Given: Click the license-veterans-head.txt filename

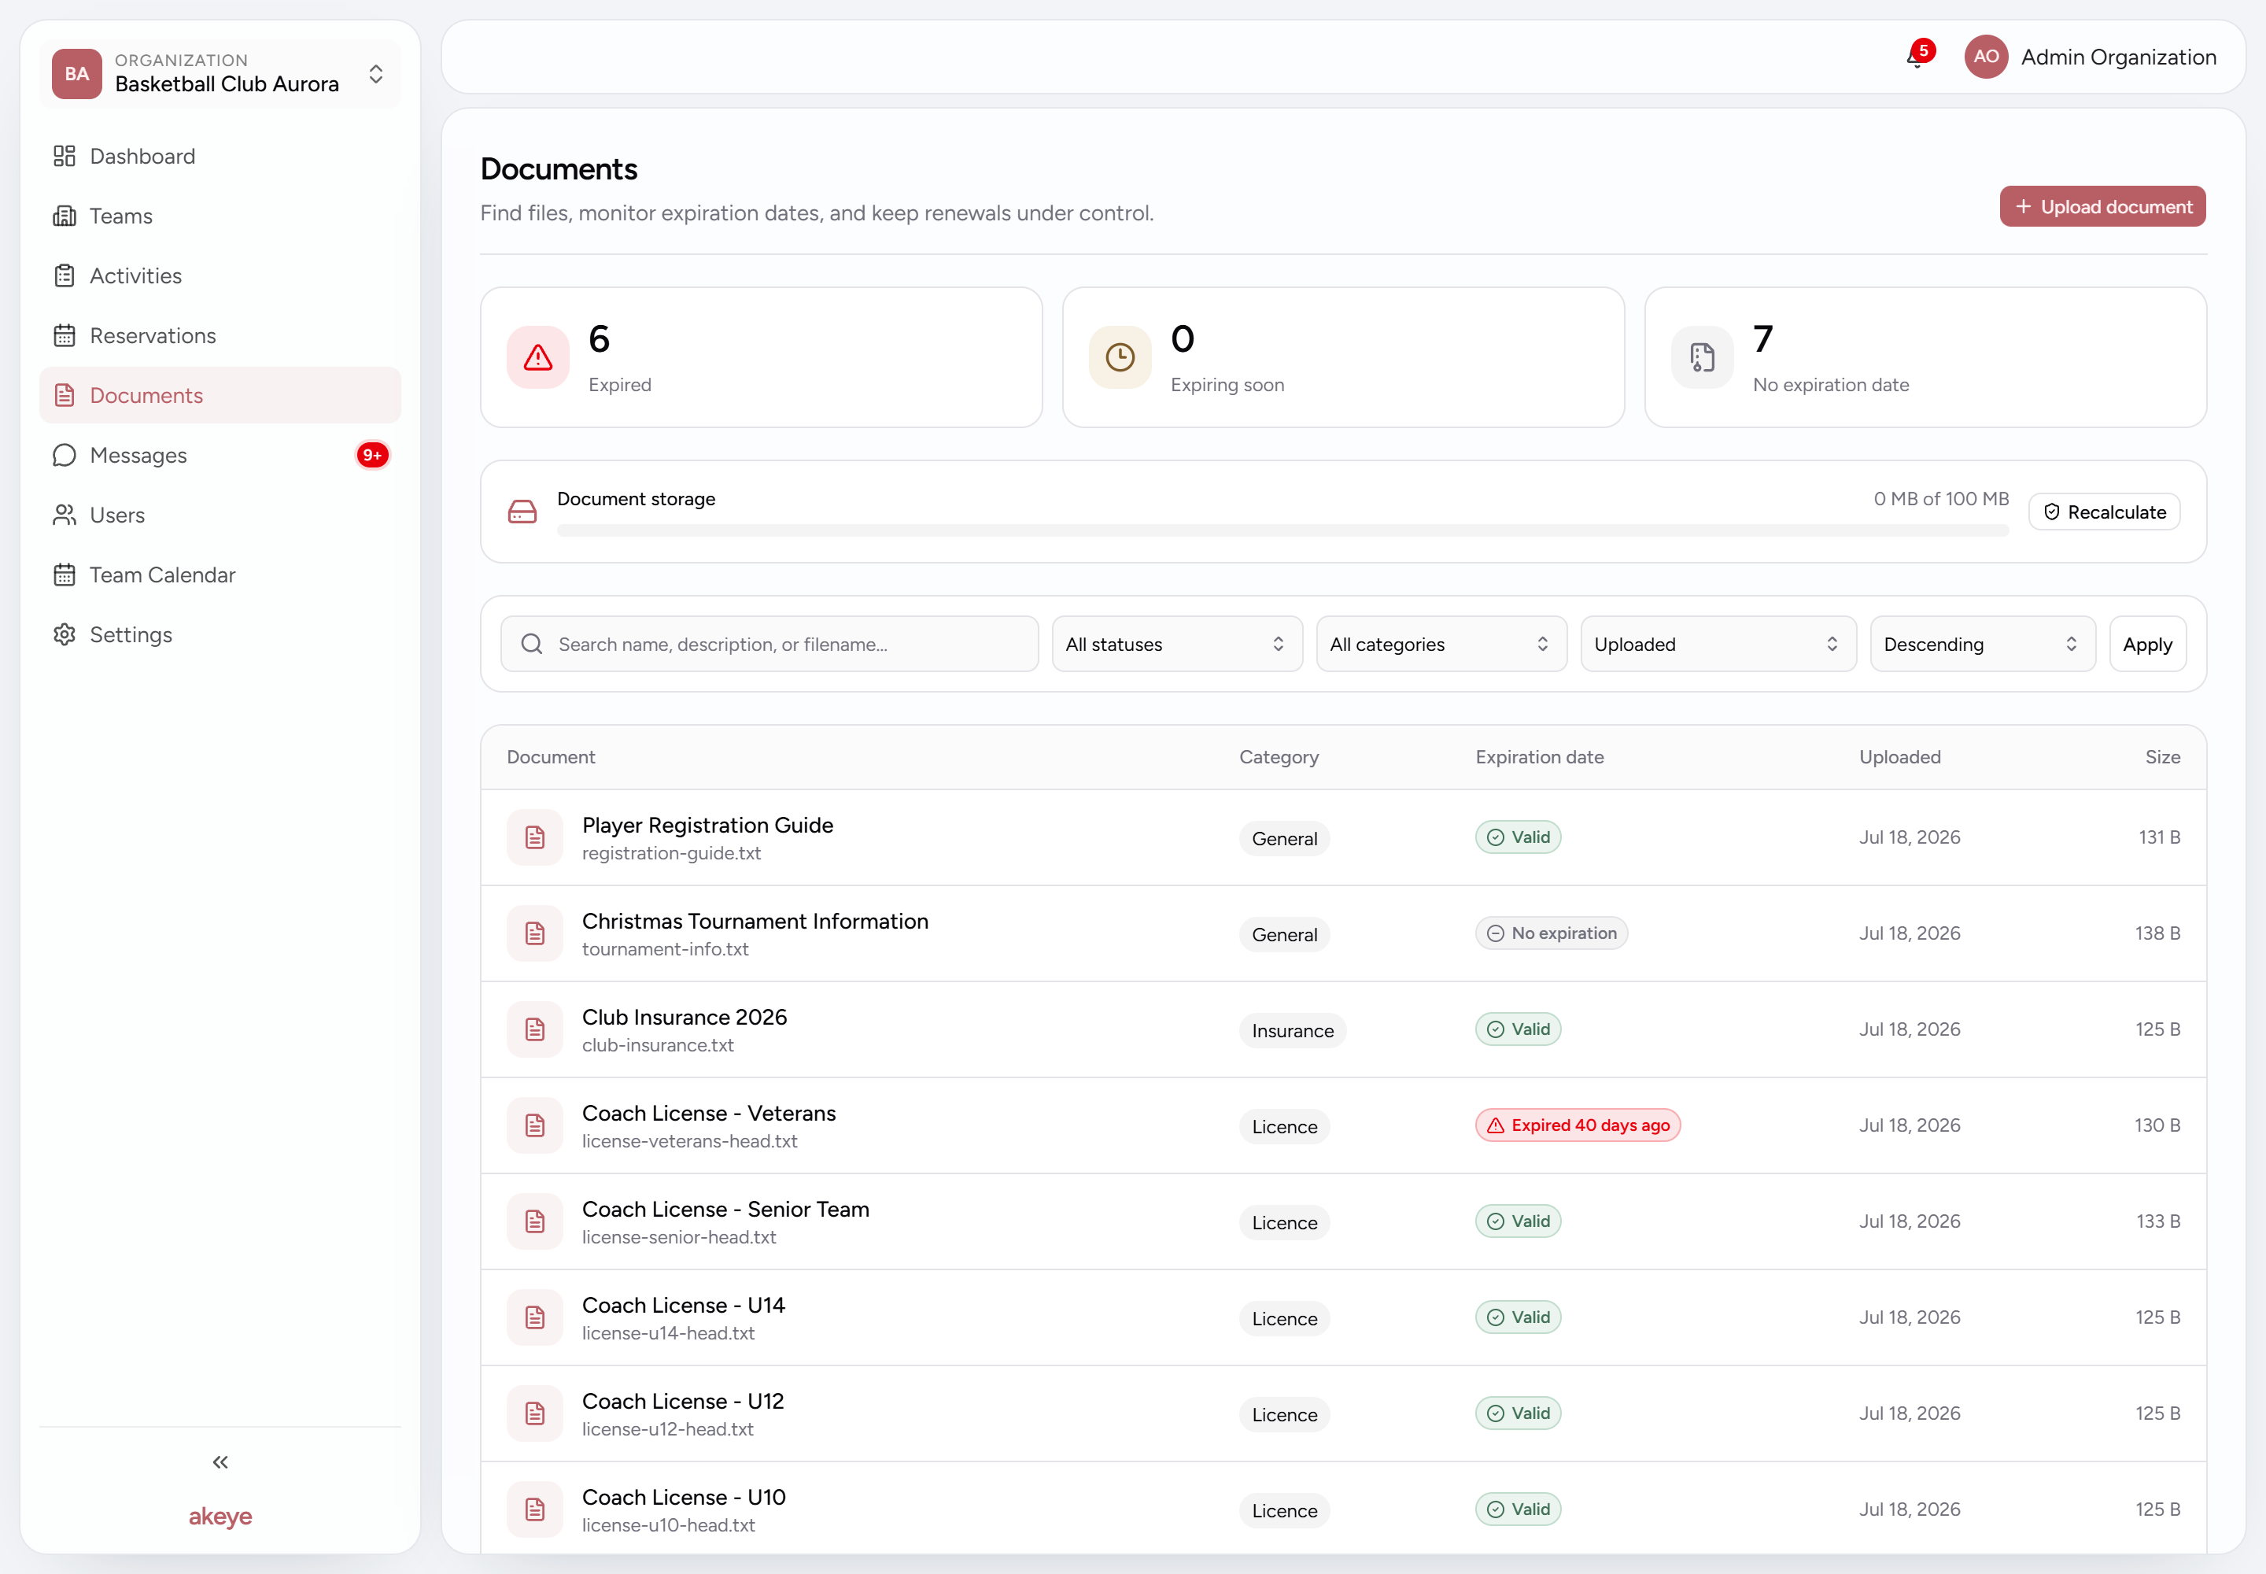Looking at the screenshot, I should 688,1141.
